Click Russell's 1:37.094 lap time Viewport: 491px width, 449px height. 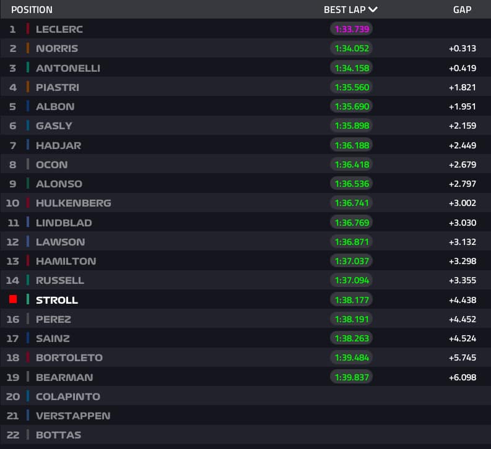click(352, 280)
